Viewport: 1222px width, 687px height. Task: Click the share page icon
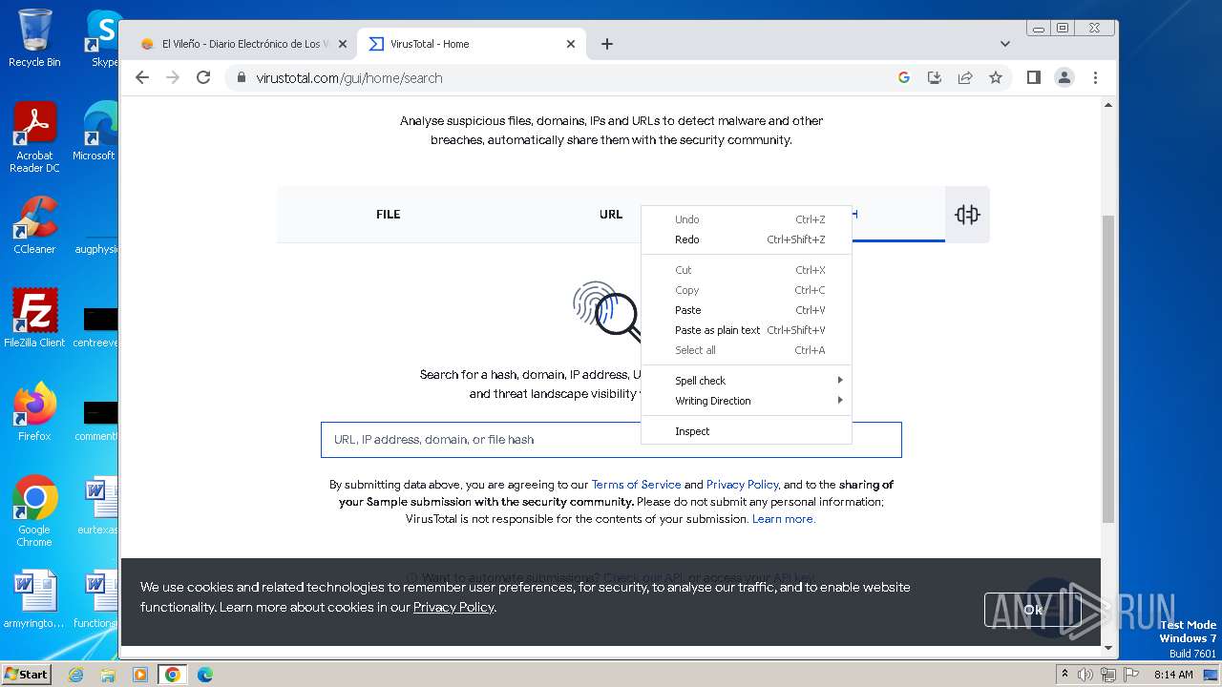point(965,77)
